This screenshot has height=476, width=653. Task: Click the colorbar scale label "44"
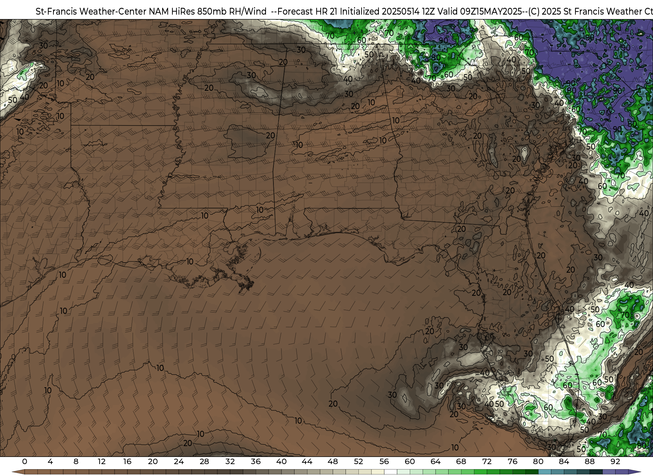pos(307,461)
